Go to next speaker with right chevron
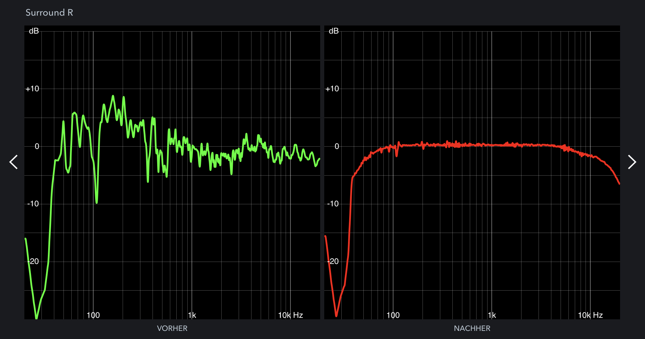Viewport: 645px width, 339px height. point(632,162)
